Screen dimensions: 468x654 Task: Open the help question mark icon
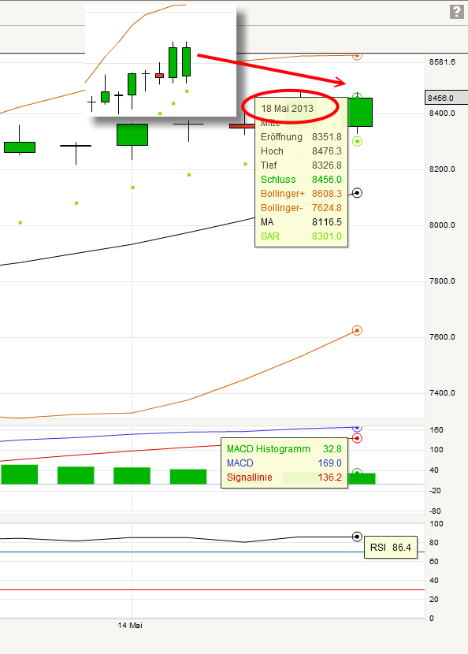coord(457,12)
